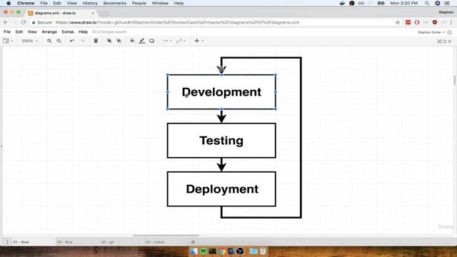Screen dimensions: 457x257
Task: Open the pages menu dots icon
Action: coord(7,242)
